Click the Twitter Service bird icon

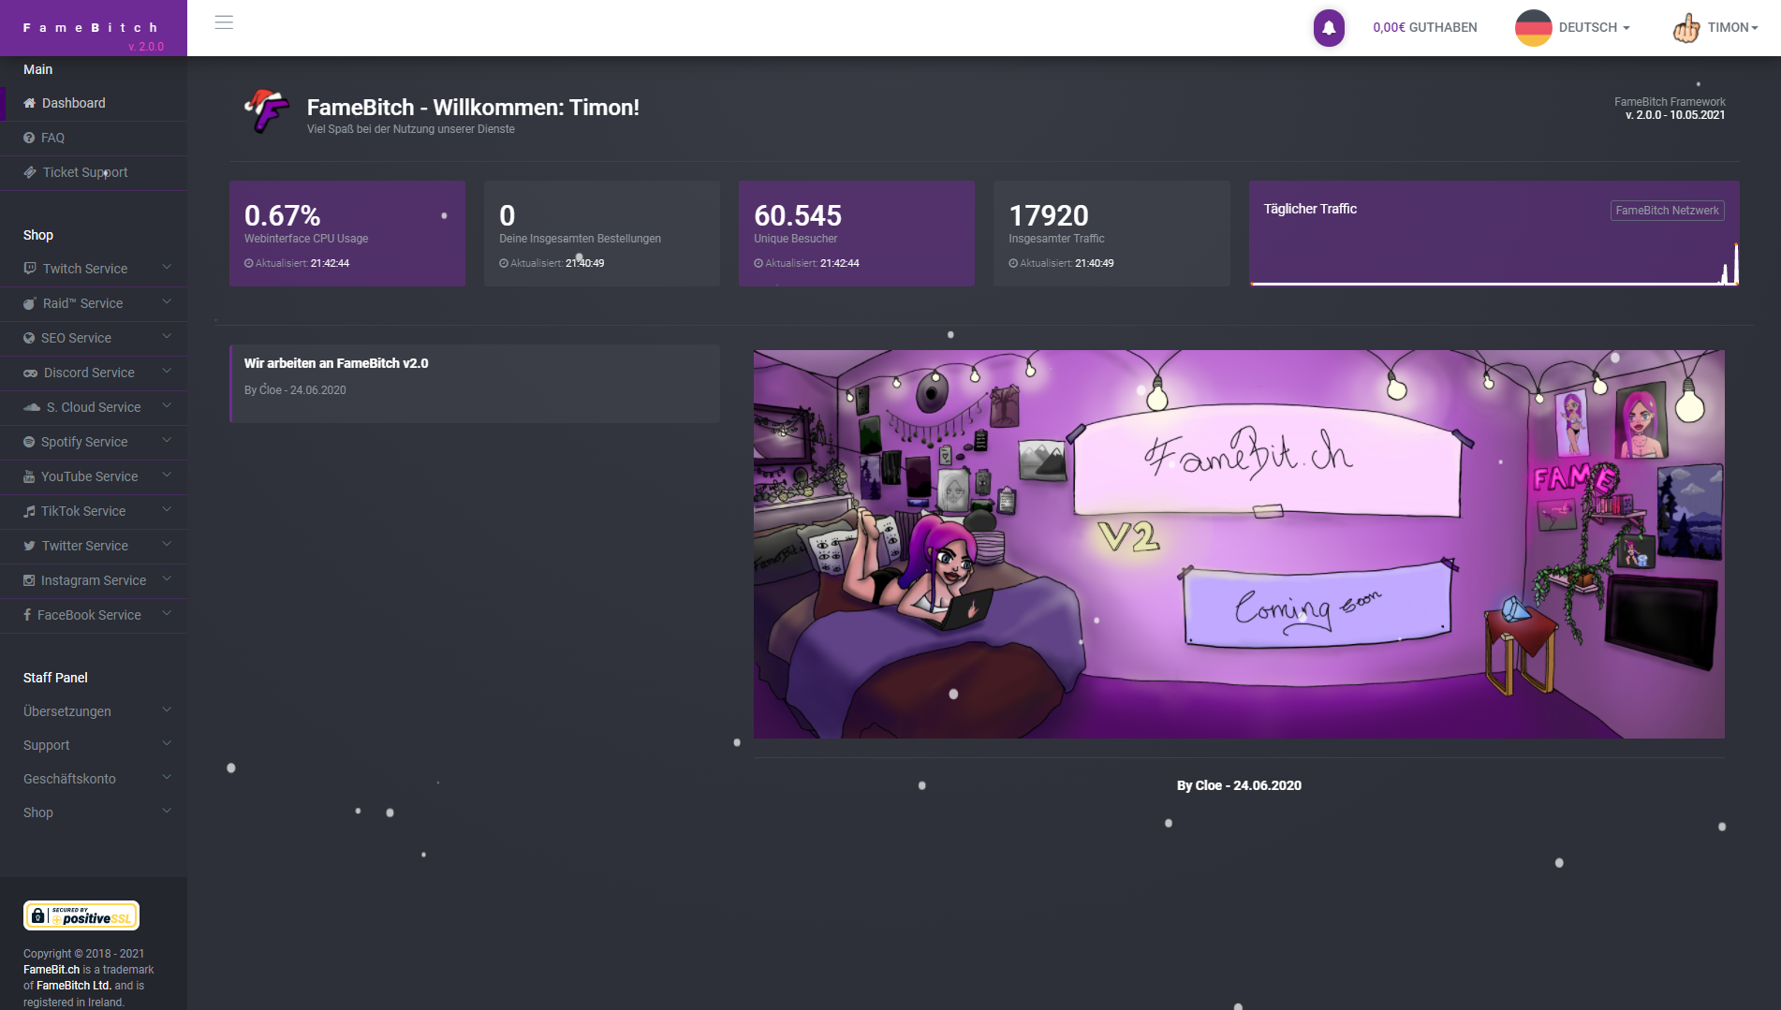coord(30,546)
